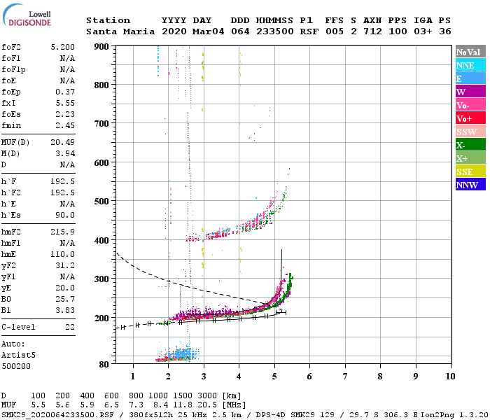Select the NNE cyan legend swatch

click(470, 65)
